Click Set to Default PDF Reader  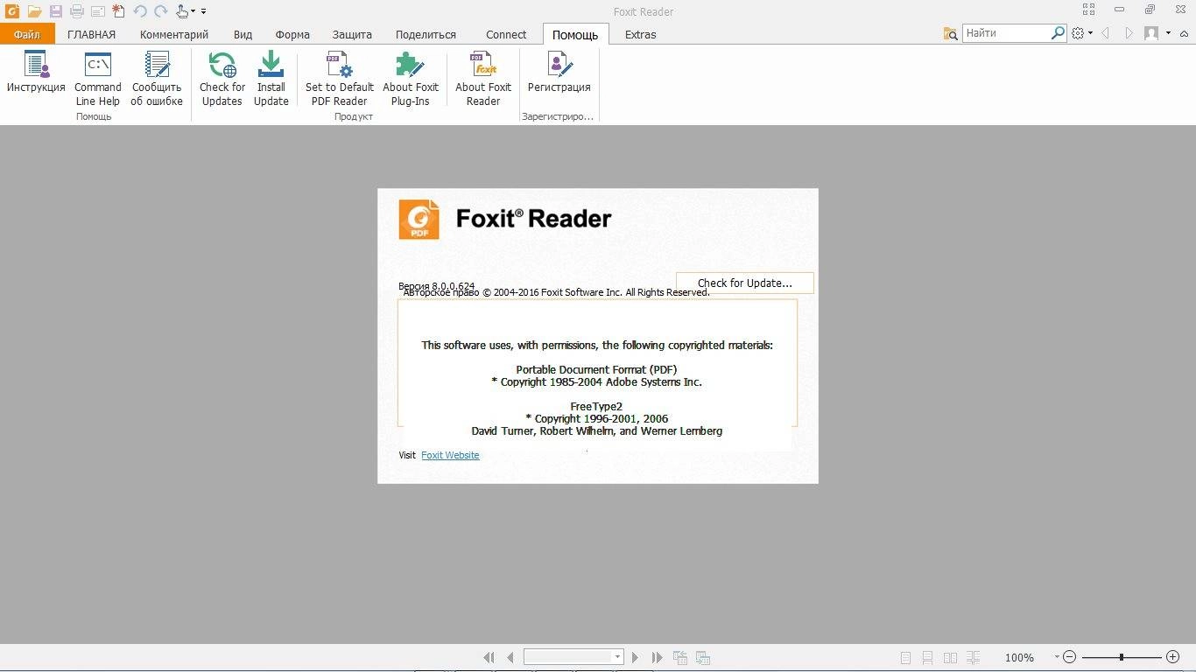[x=340, y=79]
